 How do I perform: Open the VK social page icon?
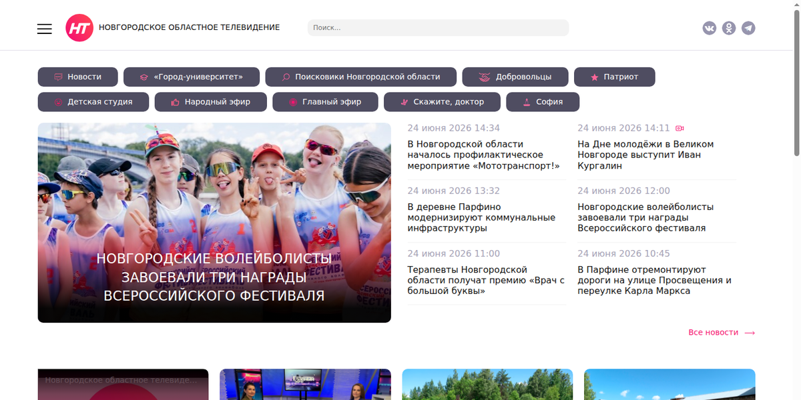[x=710, y=28]
